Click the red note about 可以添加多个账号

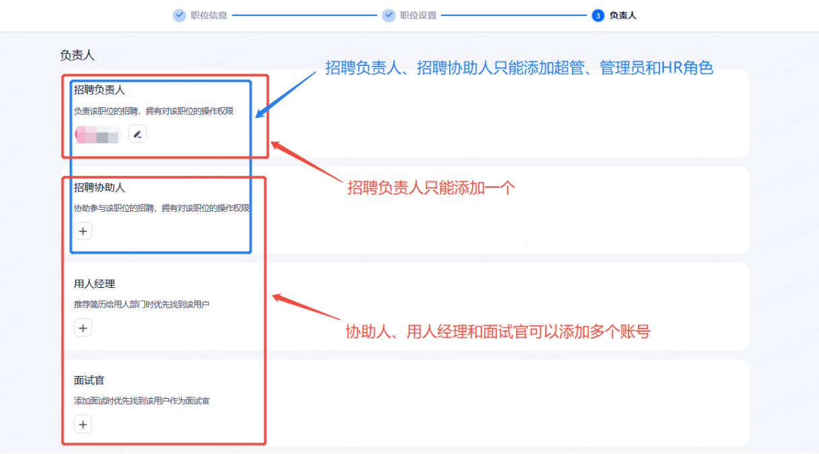point(498,331)
